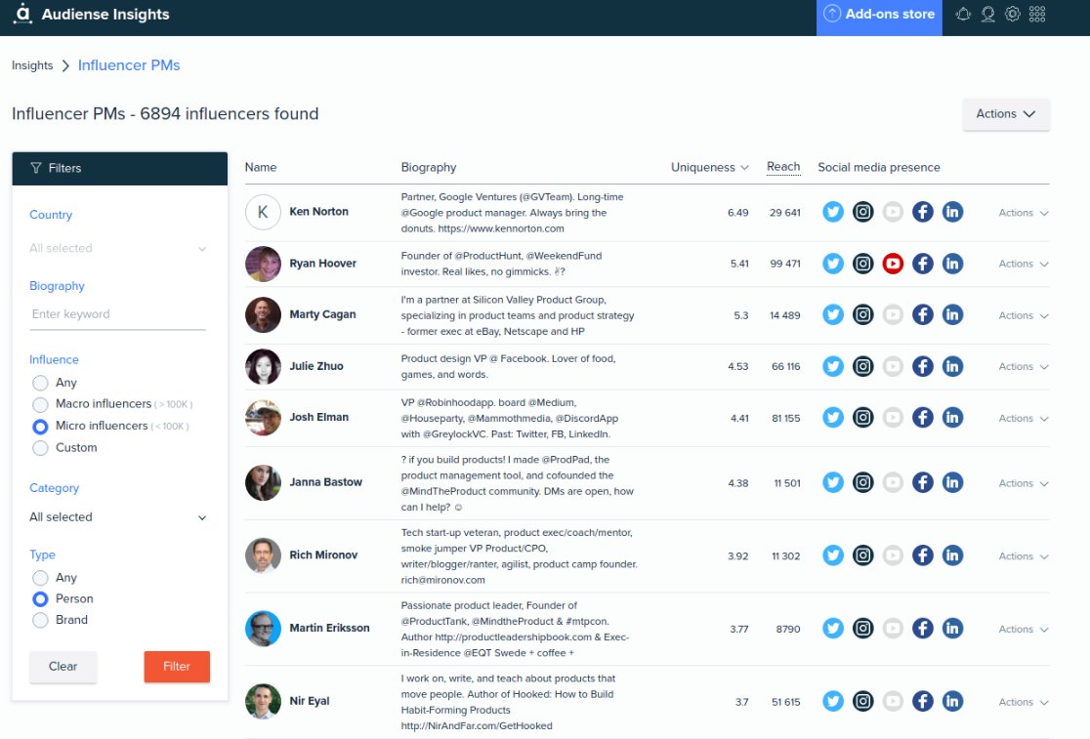Open Martin Eriksson's name link
This screenshot has height=739, width=1090.
pos(329,628)
